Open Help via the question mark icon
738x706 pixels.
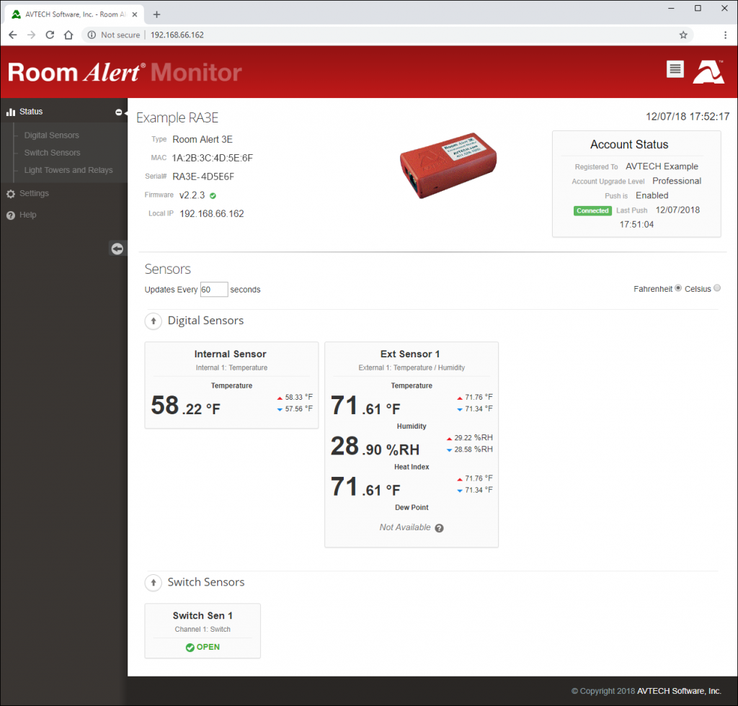point(9,215)
